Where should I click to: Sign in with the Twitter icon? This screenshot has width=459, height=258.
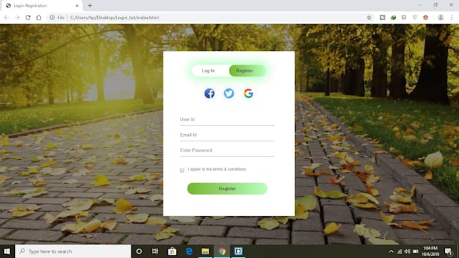coord(229,94)
